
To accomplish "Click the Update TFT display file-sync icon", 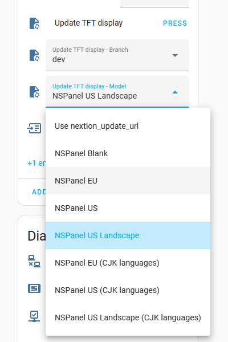I will 34,23.
